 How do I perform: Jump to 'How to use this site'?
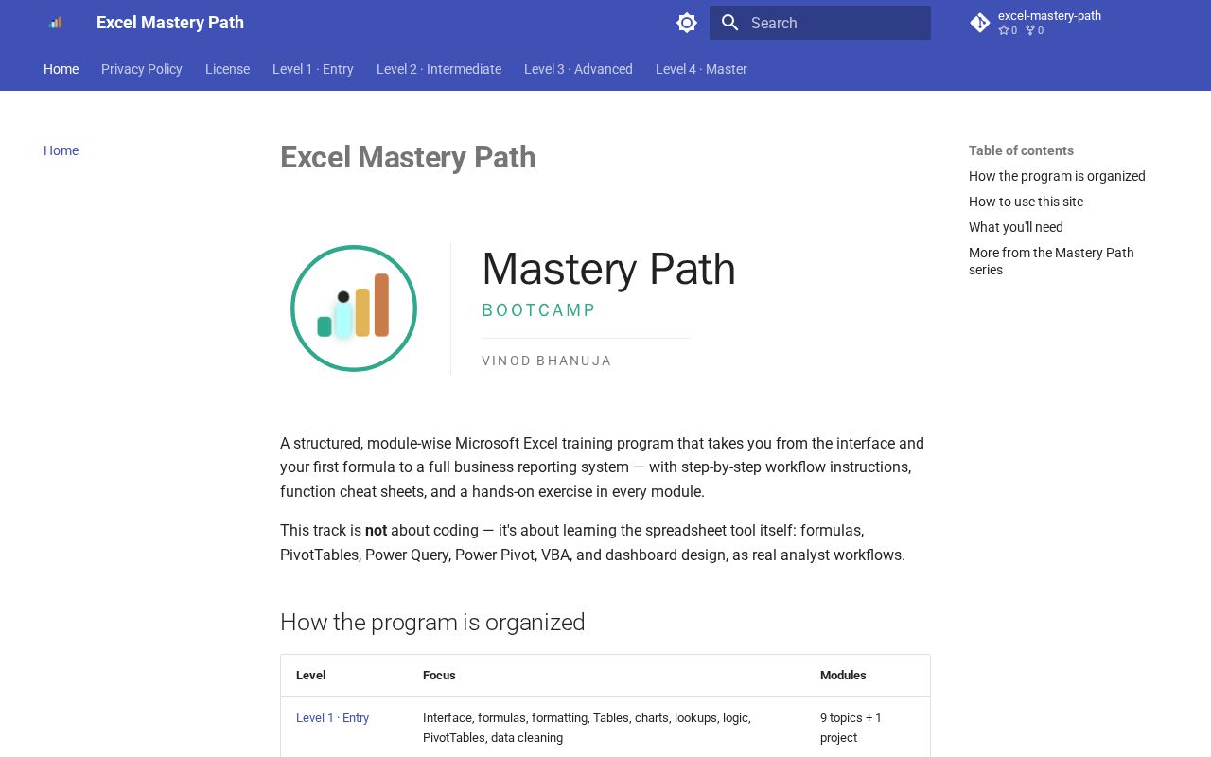tap(1026, 202)
